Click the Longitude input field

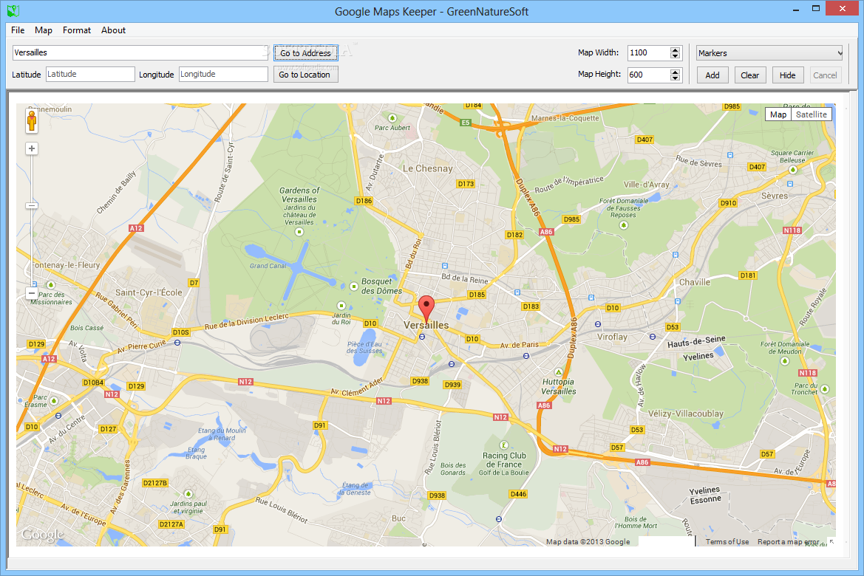223,75
